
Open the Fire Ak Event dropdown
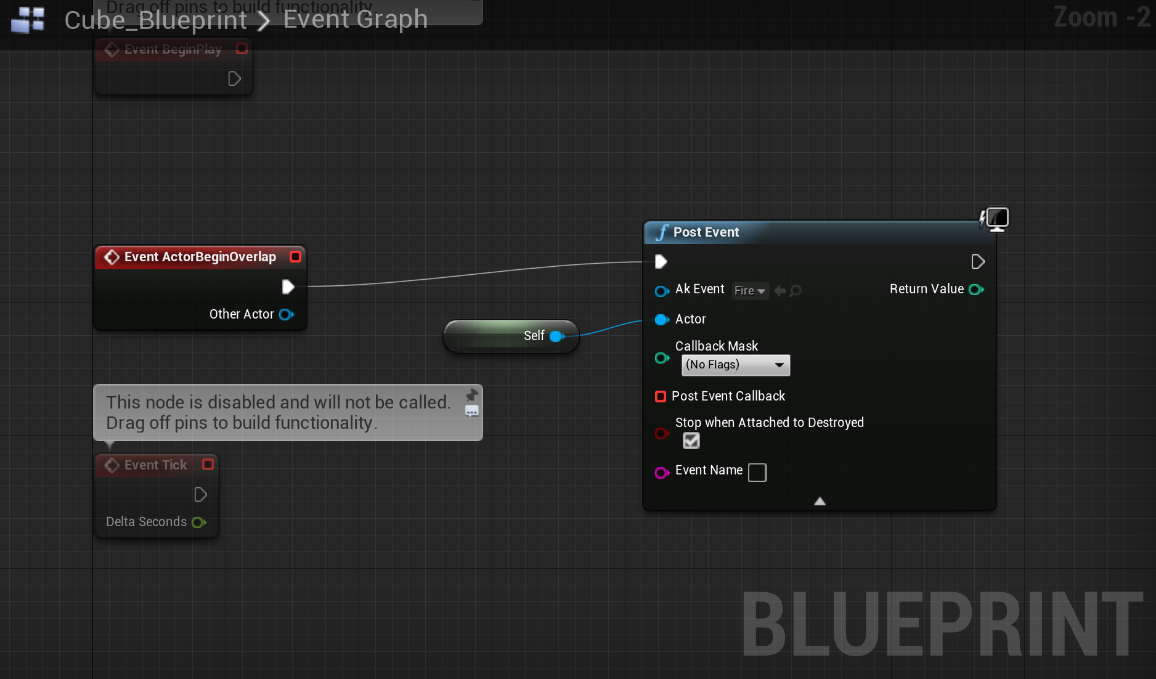[x=750, y=290]
